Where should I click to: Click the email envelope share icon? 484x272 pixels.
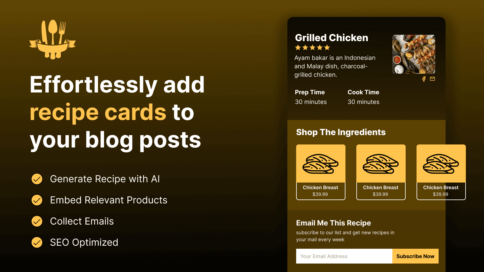(x=432, y=79)
